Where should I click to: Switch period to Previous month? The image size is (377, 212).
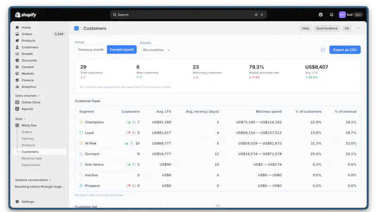tap(91, 50)
